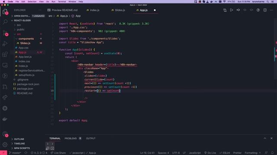Expand the NPM Scripts section
The height and width of the screenshot is (155, 277).
[x=22, y=148]
